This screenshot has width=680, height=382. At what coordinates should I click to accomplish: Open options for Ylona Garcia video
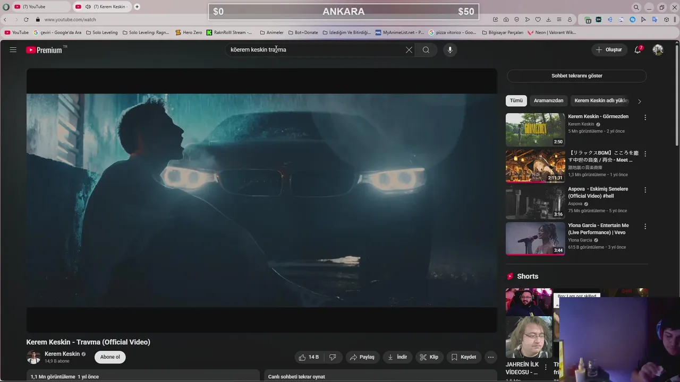pyautogui.click(x=645, y=227)
